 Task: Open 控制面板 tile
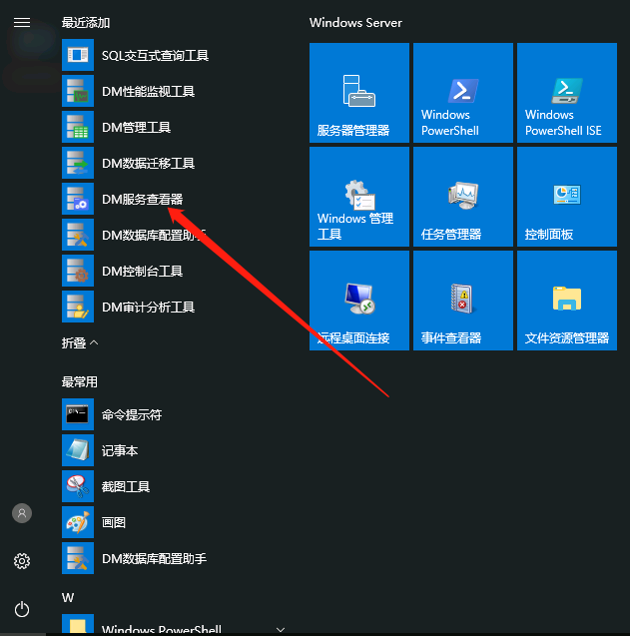click(x=567, y=197)
